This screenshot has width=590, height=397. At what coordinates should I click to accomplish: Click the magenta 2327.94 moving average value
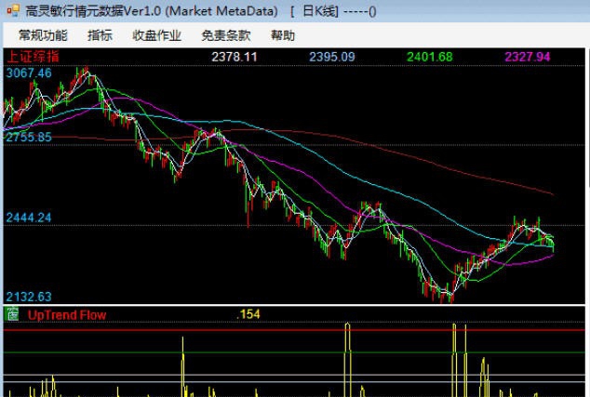click(528, 57)
